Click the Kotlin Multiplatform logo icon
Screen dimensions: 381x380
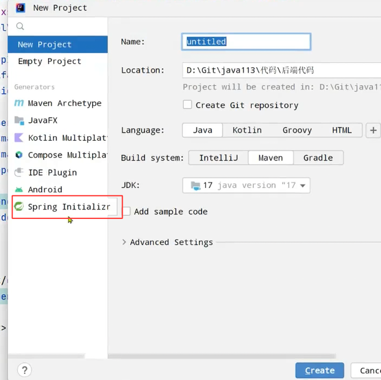point(19,138)
